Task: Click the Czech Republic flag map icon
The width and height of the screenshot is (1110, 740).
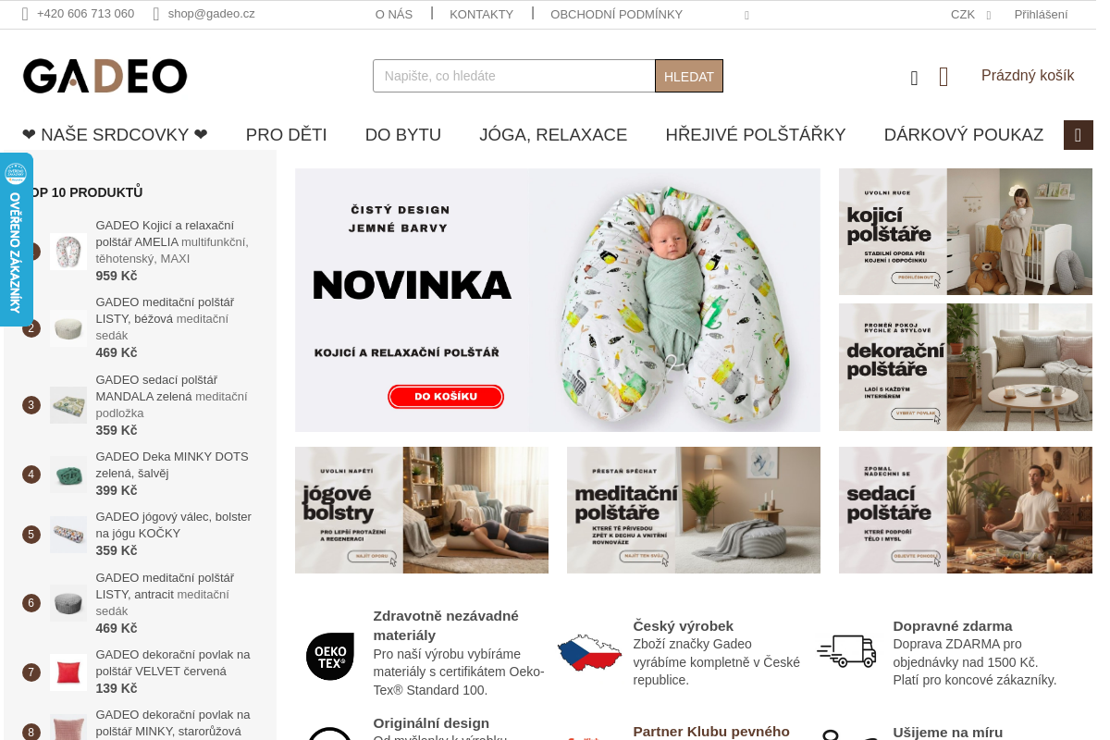Action: (589, 653)
